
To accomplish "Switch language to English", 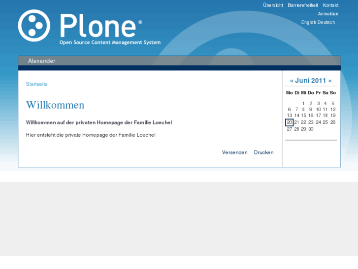I will (309, 22).
